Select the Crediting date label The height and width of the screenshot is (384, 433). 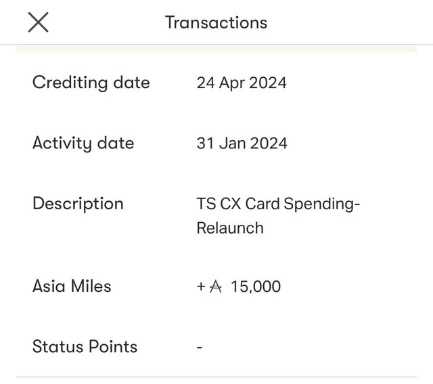[x=91, y=83]
